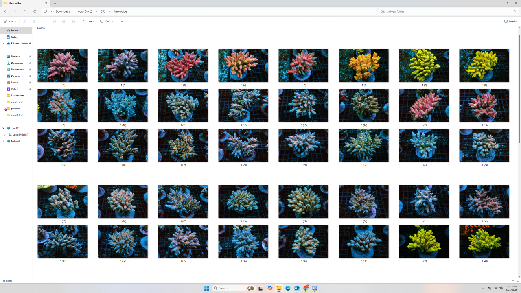Open the taskbar clock showing 8:03 AM
The width and height of the screenshot is (521, 293).
[x=512, y=288]
